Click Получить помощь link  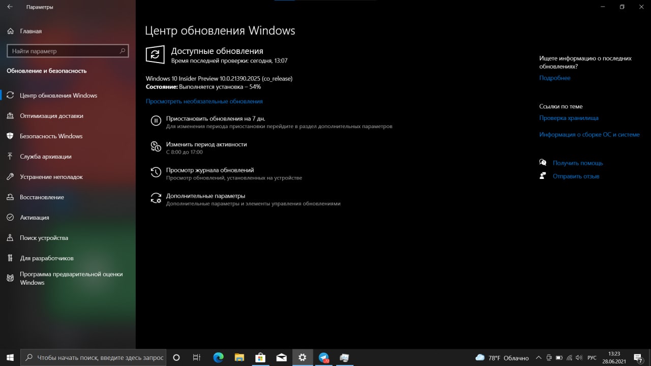(578, 163)
